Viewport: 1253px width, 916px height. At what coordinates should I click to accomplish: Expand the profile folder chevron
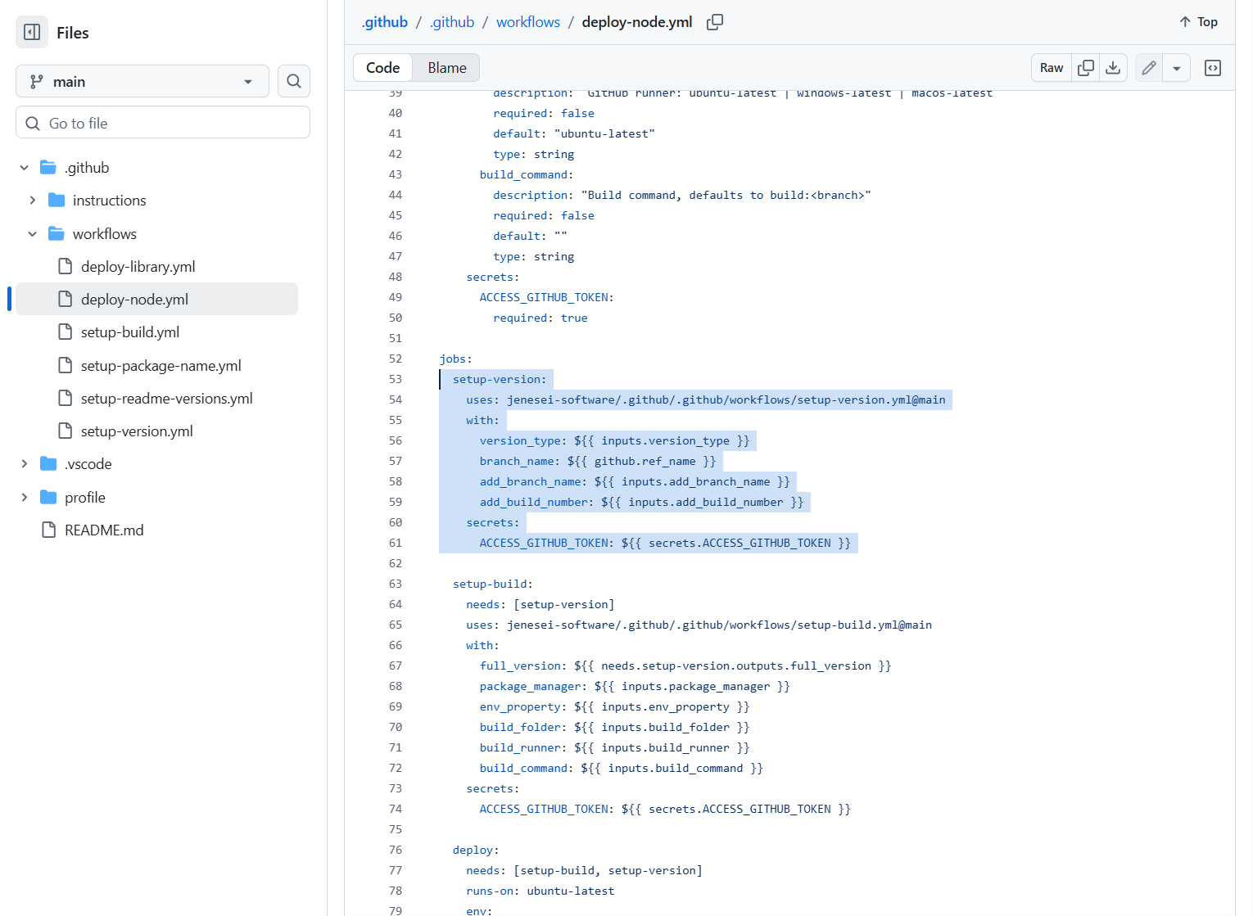click(x=25, y=498)
